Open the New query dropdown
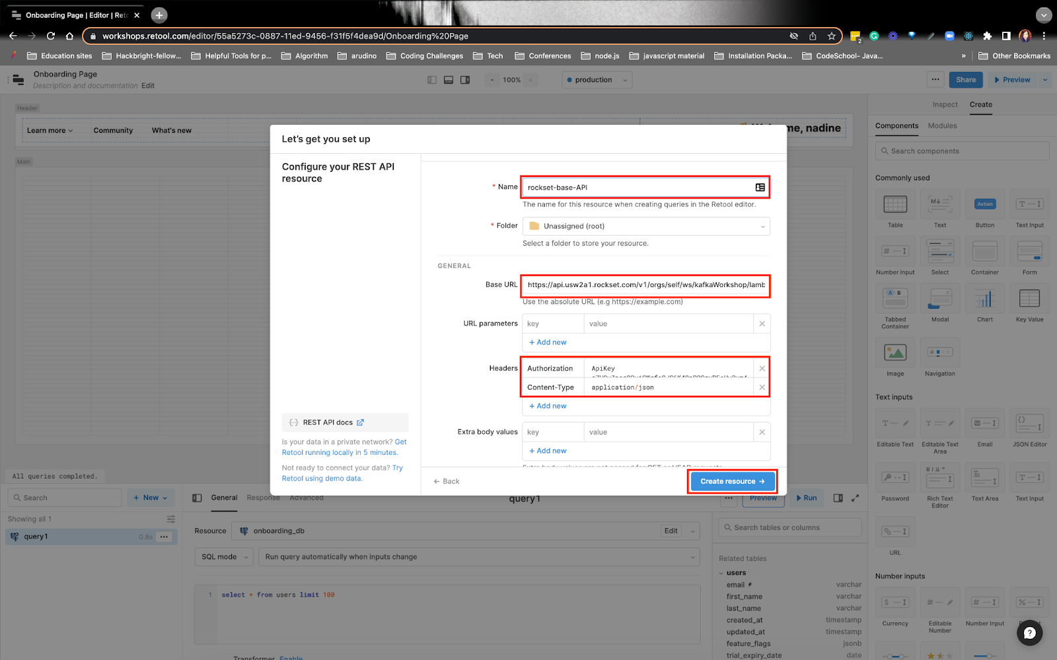The image size is (1057, 660). click(x=151, y=498)
